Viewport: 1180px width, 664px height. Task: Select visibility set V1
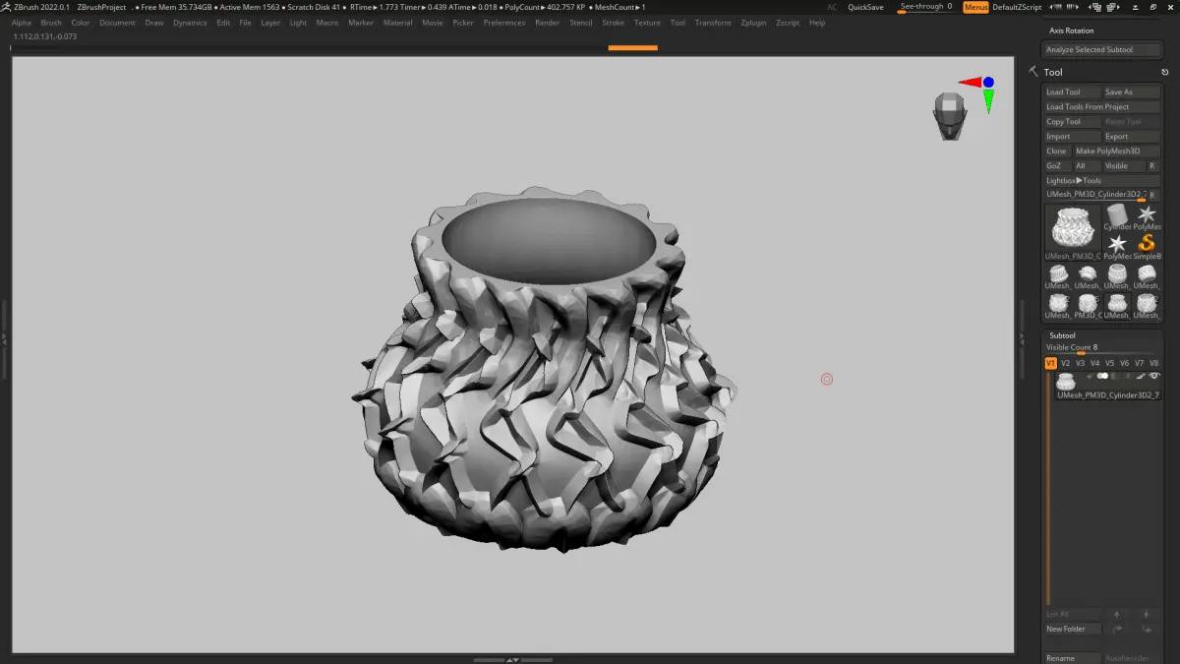[1050, 363]
